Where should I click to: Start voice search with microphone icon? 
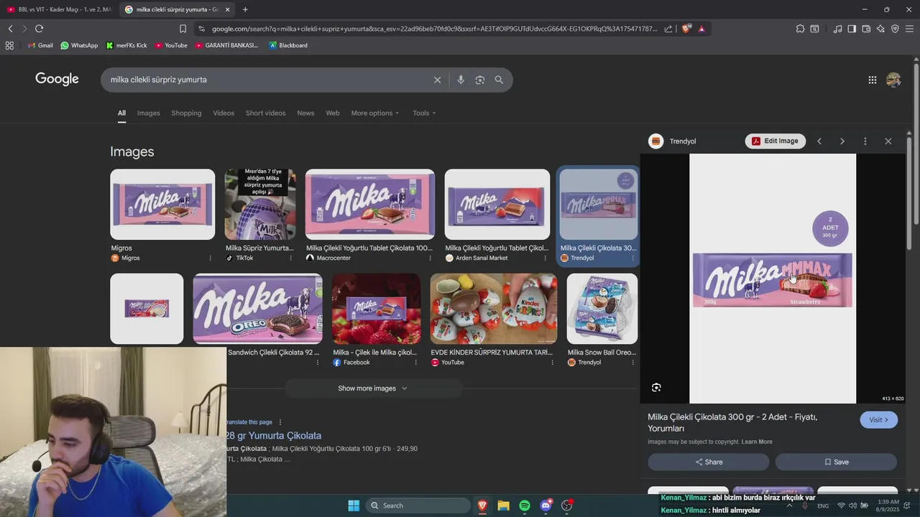pyautogui.click(x=461, y=80)
